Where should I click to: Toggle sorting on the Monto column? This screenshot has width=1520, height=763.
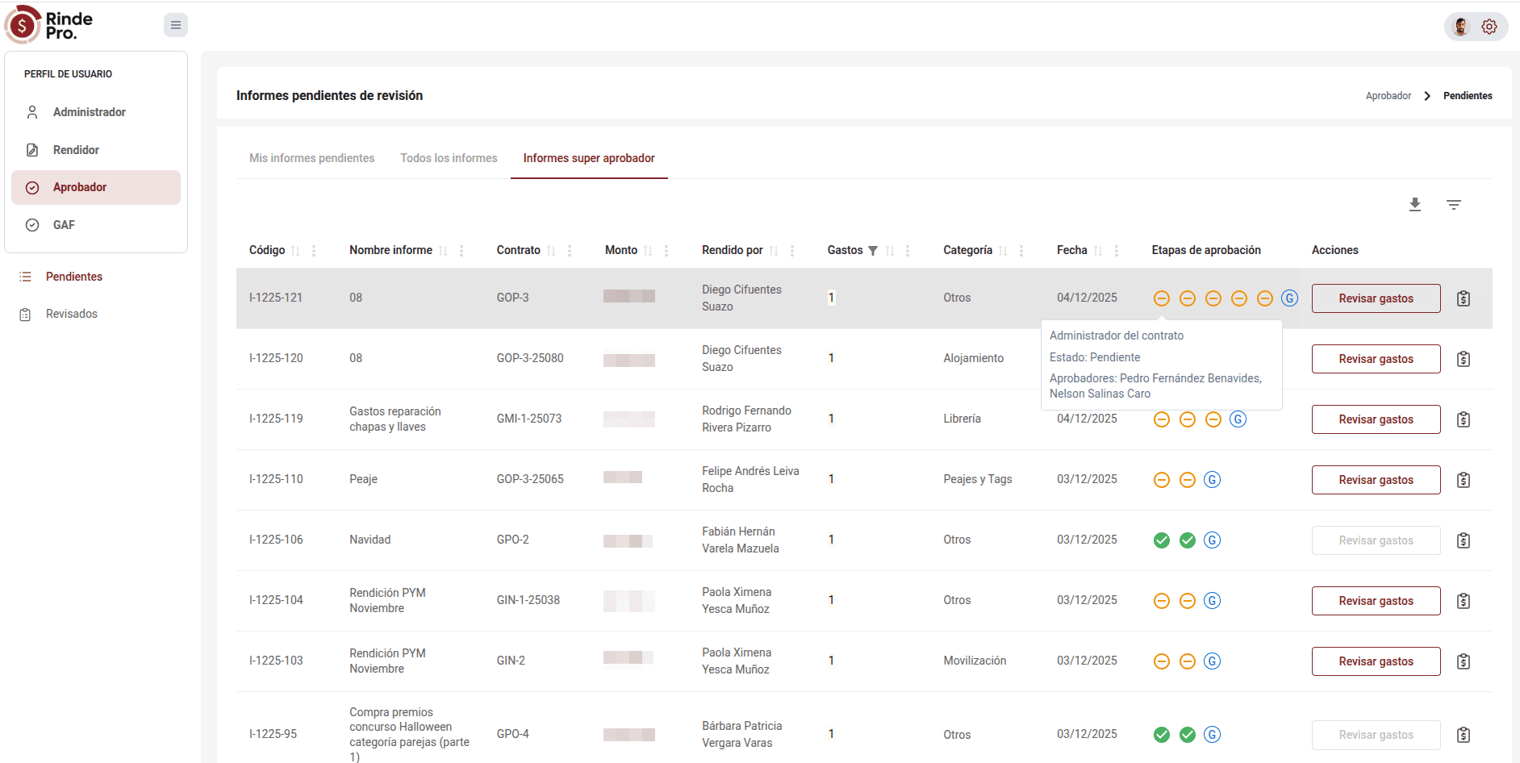coord(648,251)
